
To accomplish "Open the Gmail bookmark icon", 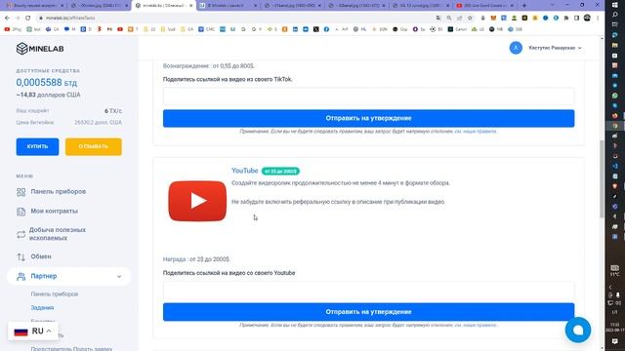I will click(x=109, y=29).
